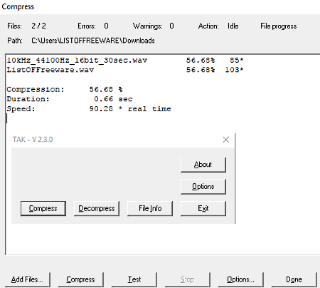
Task: Select the 10kHz_44100Hz_16bit_30sec.wav log line
Action: [125, 61]
